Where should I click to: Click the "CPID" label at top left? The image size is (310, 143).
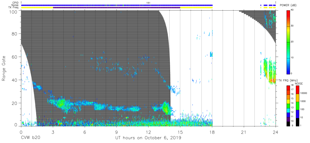(x=16, y=3)
